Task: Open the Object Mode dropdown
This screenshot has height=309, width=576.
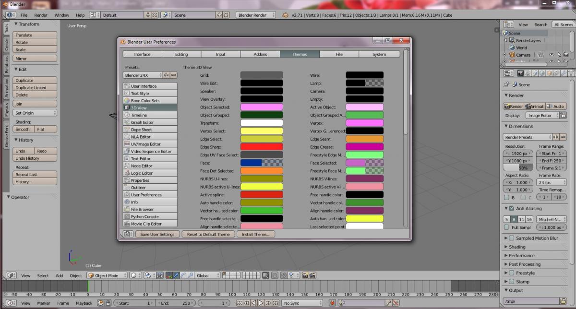Action: pyautogui.click(x=107, y=275)
